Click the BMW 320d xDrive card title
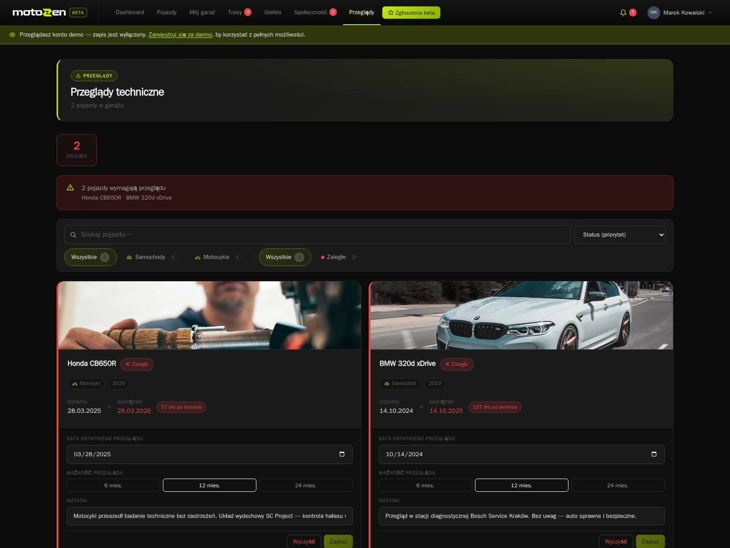 (x=407, y=364)
